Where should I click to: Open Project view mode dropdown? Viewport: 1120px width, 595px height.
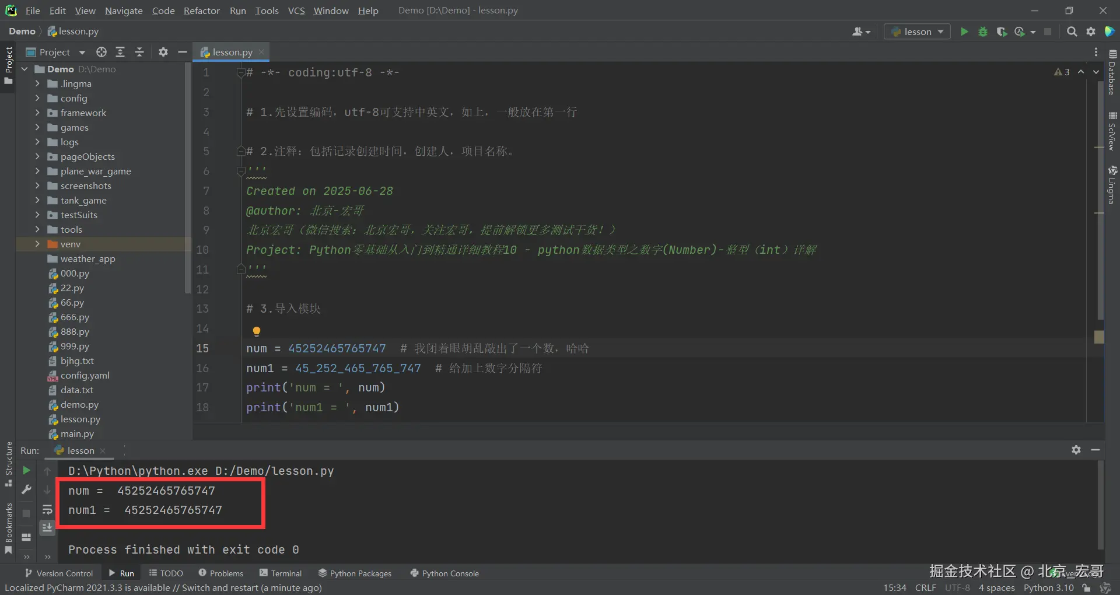pos(82,52)
